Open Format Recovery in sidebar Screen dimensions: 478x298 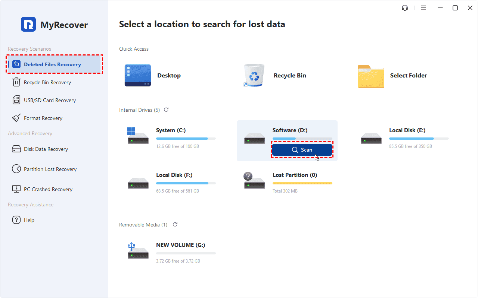click(x=43, y=118)
